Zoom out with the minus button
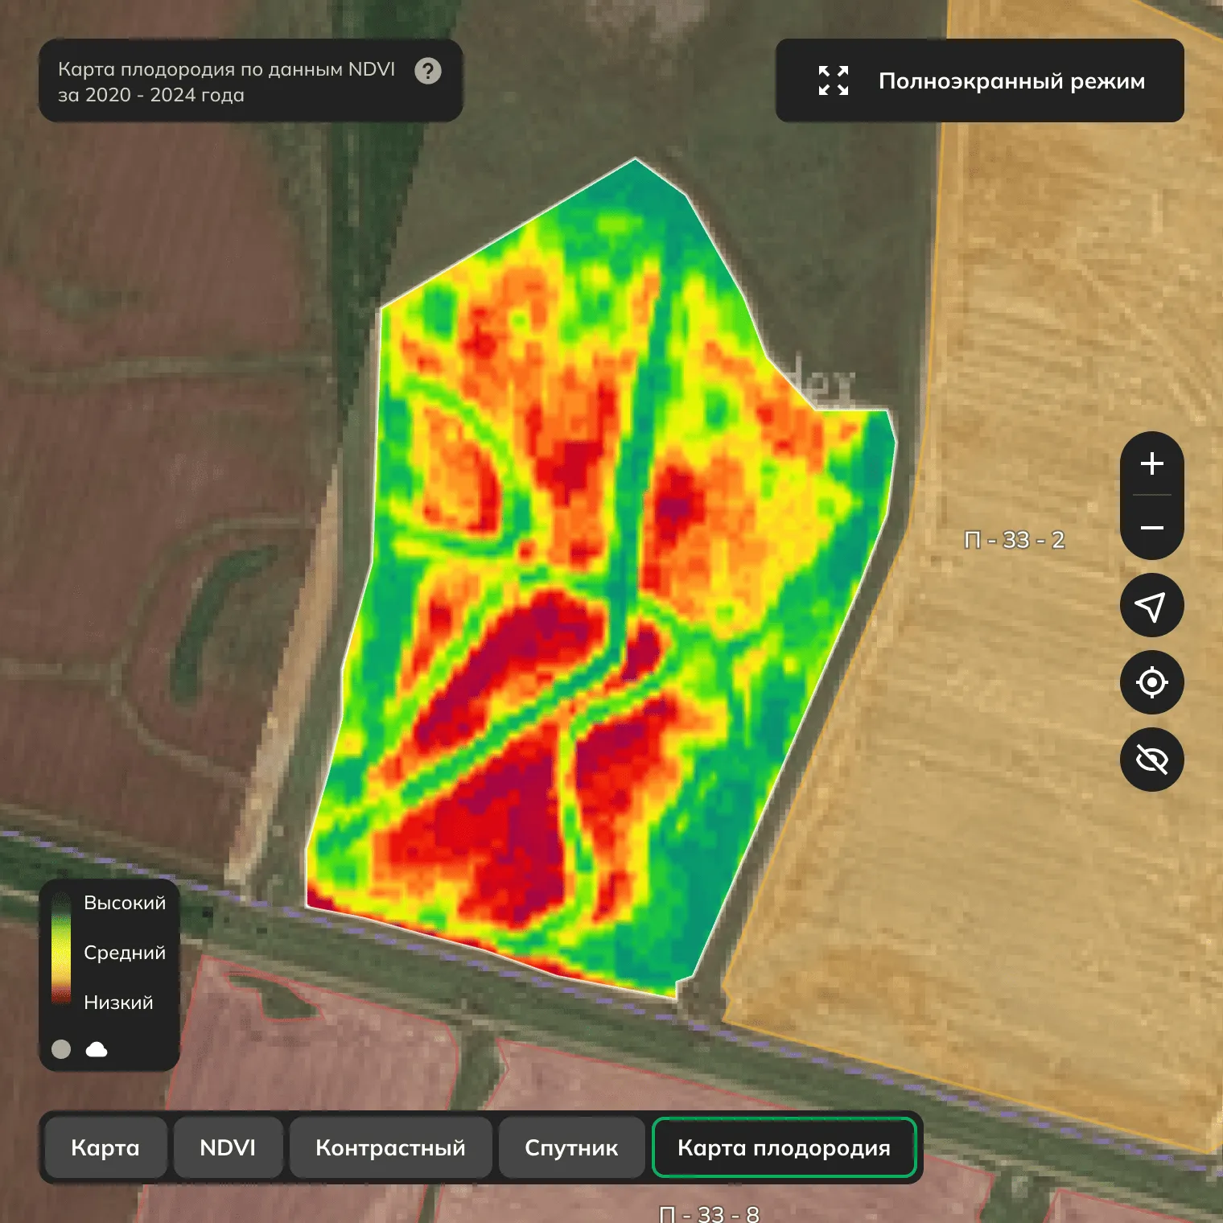 coord(1151,528)
